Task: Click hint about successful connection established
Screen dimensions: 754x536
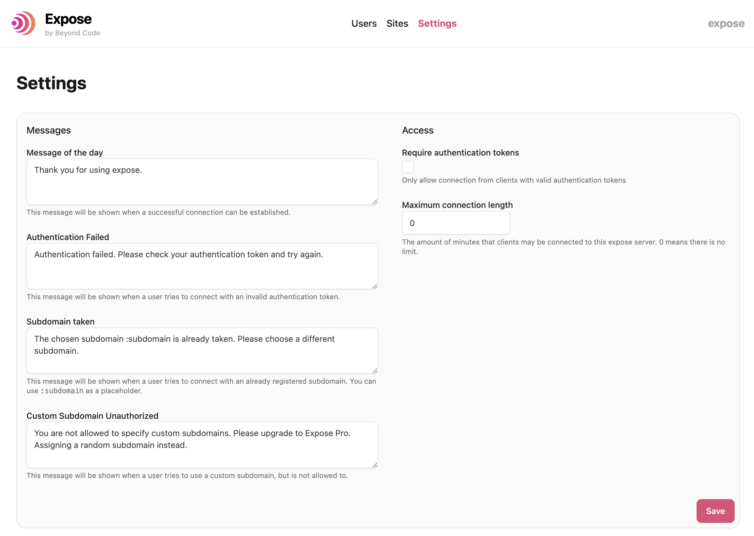Action: [159, 212]
